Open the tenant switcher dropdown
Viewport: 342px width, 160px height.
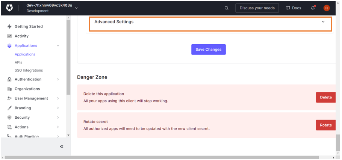[77, 8]
